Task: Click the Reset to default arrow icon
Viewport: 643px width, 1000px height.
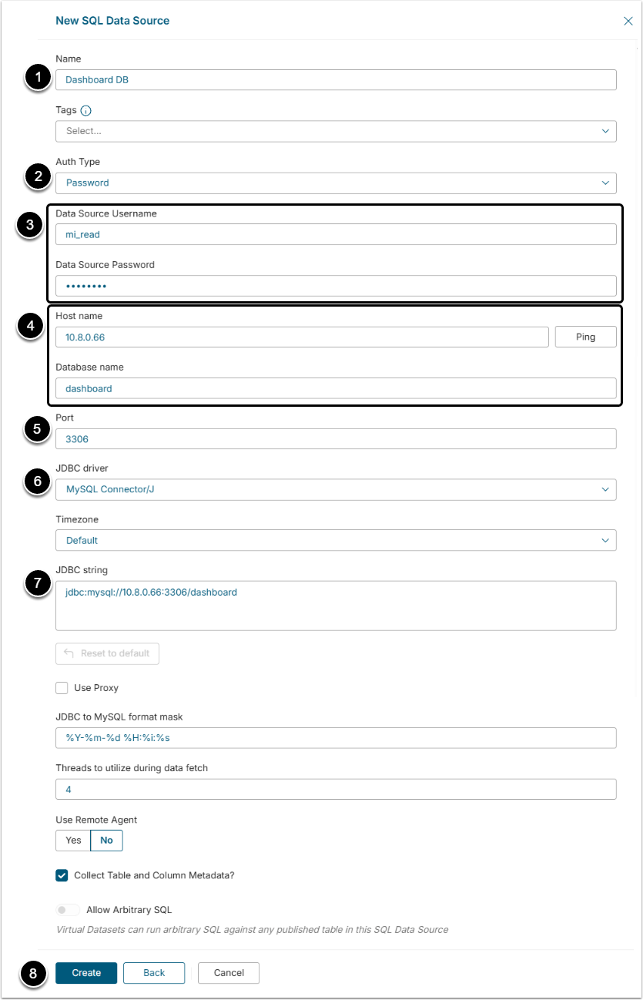Action: tap(69, 653)
